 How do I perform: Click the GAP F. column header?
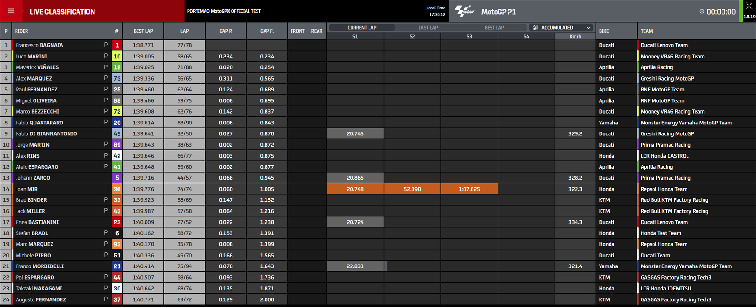(x=267, y=31)
